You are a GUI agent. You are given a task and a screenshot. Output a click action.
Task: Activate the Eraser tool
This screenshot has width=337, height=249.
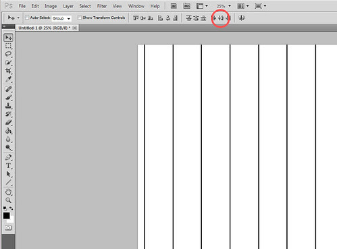tap(8, 122)
